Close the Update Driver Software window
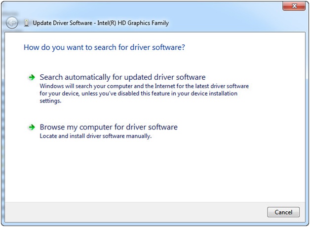Image resolution: width=310 pixels, height=227 pixels. click(295, 6)
